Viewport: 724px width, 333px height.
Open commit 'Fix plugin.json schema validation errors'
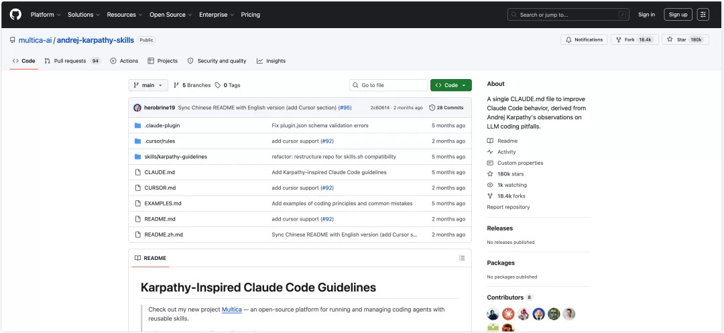(x=320, y=125)
